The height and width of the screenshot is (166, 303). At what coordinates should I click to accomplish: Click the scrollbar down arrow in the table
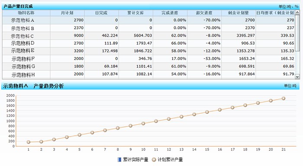297,77
